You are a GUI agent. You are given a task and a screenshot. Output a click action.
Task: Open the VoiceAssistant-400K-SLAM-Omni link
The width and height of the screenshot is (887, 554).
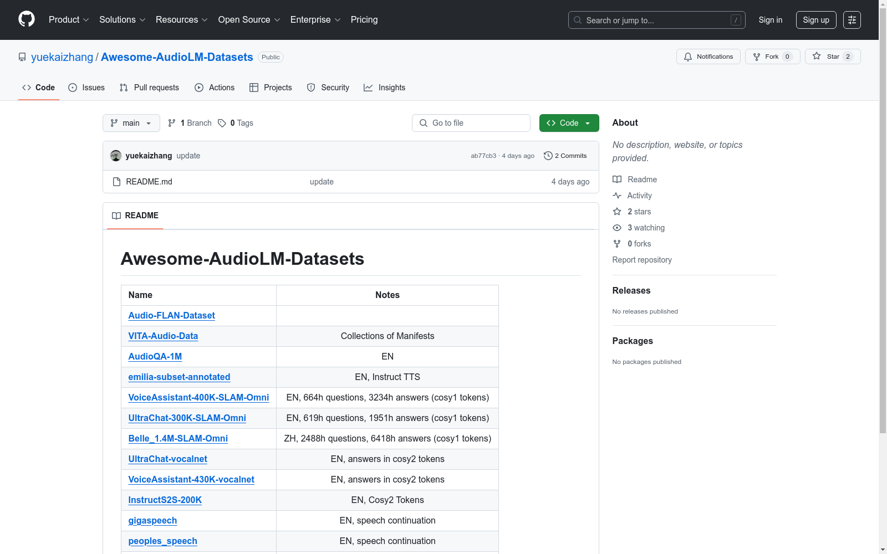pos(198,397)
